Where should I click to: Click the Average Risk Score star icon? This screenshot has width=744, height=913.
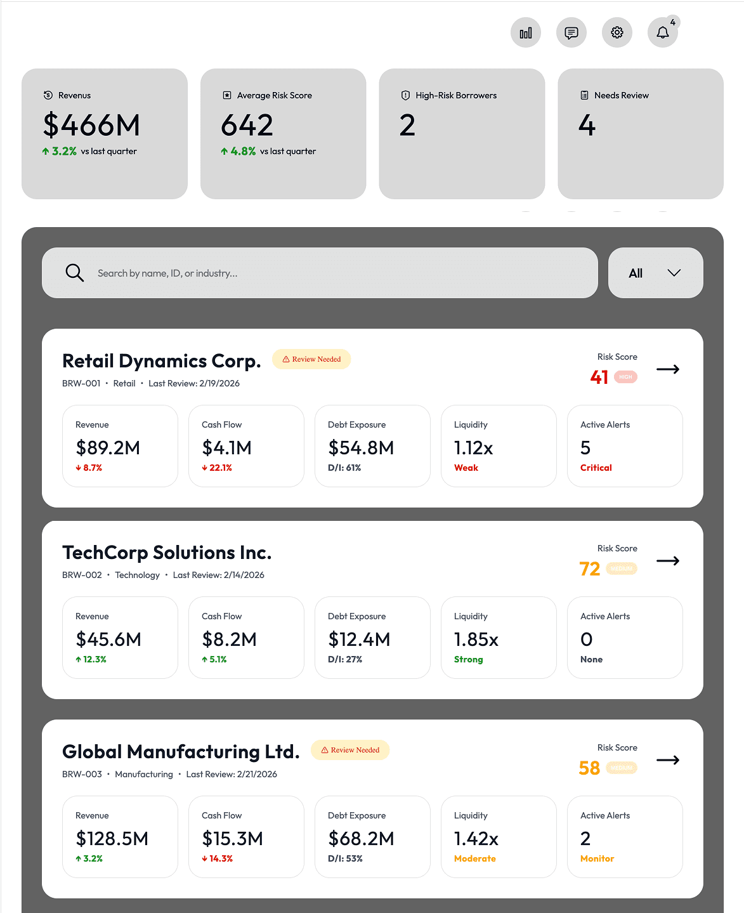pos(226,95)
